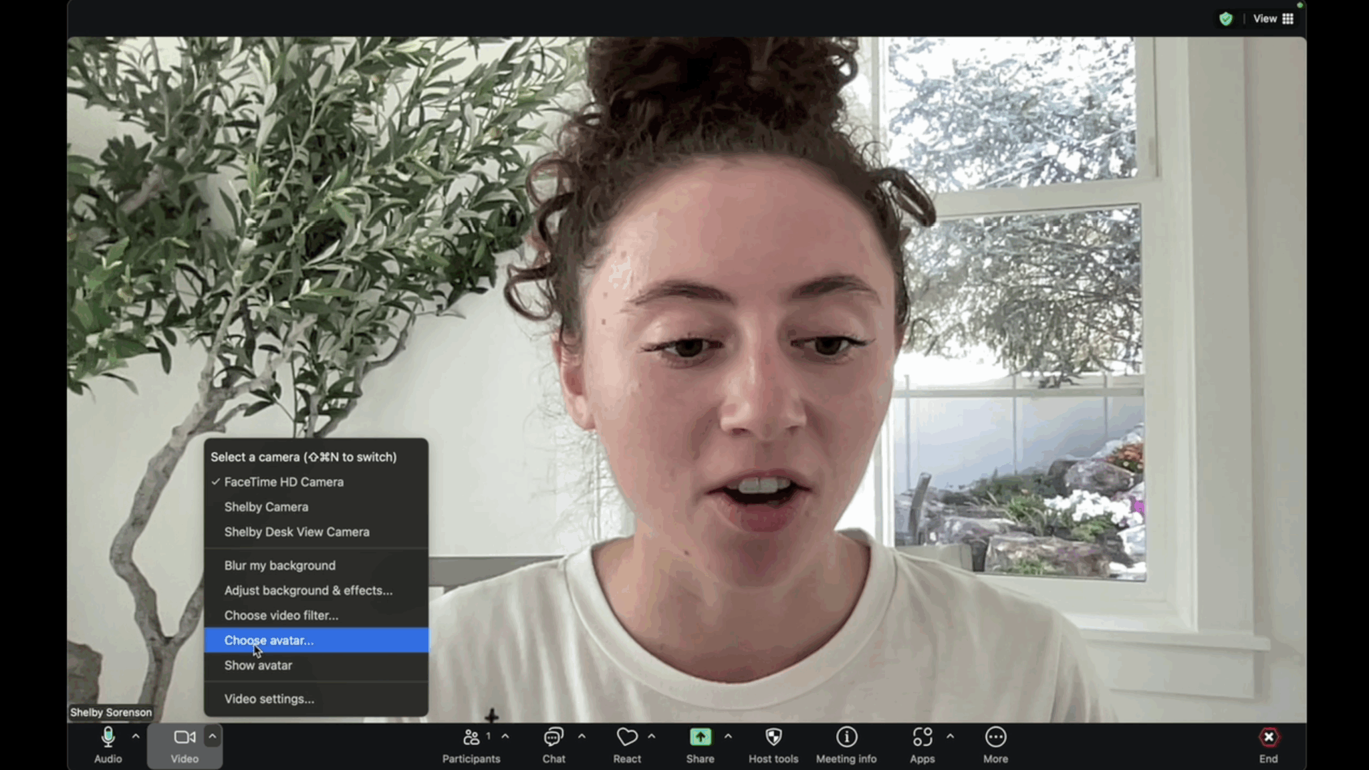Viewport: 1369px width, 770px height.
Task: Open Host tools
Action: click(x=773, y=737)
